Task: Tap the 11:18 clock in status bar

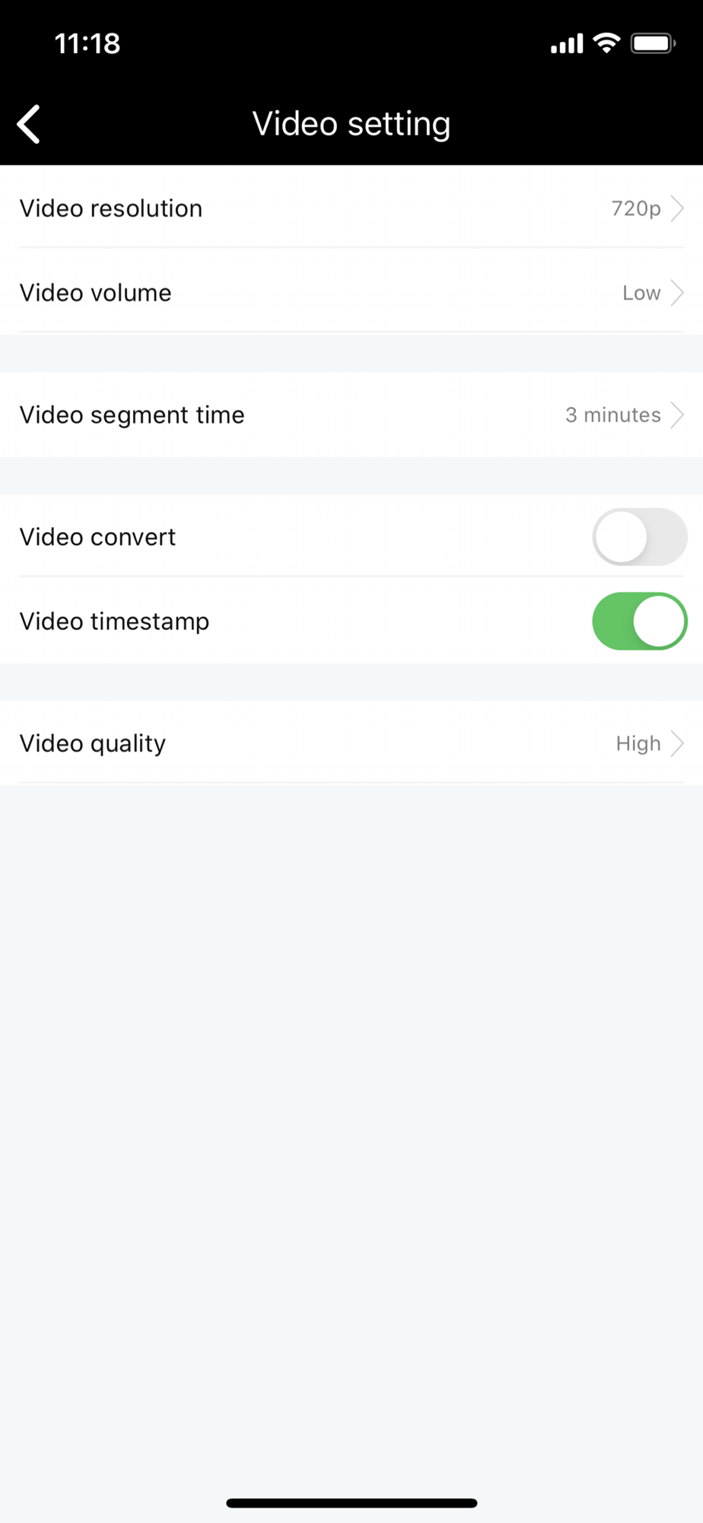Action: [x=87, y=43]
